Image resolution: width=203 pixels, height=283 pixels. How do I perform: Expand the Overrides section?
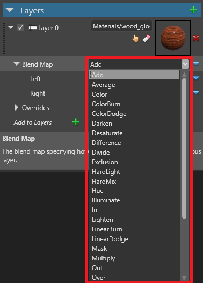[17, 107]
